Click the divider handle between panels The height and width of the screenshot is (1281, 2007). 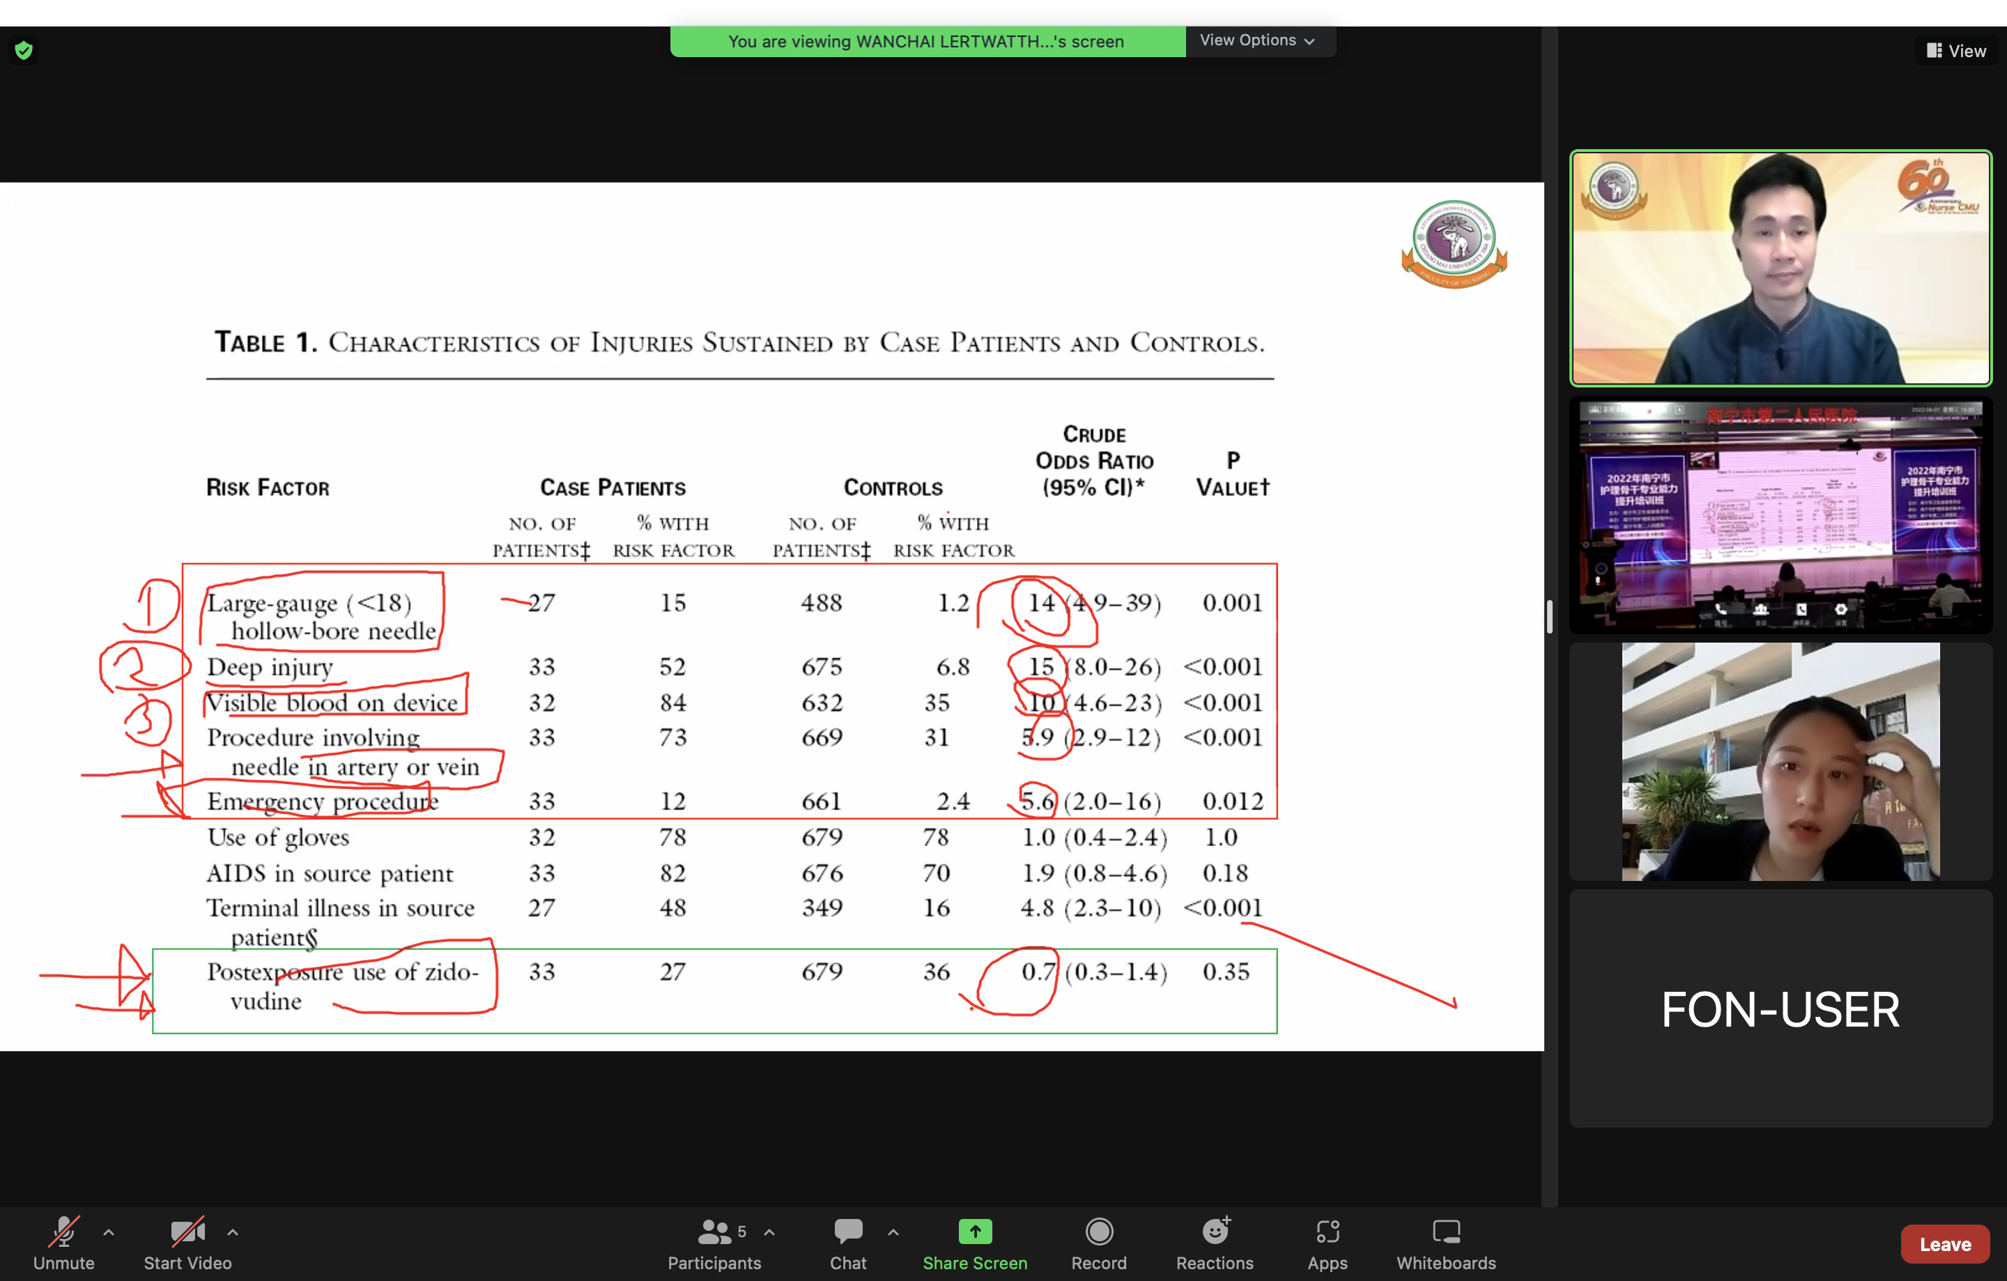click(x=1549, y=617)
